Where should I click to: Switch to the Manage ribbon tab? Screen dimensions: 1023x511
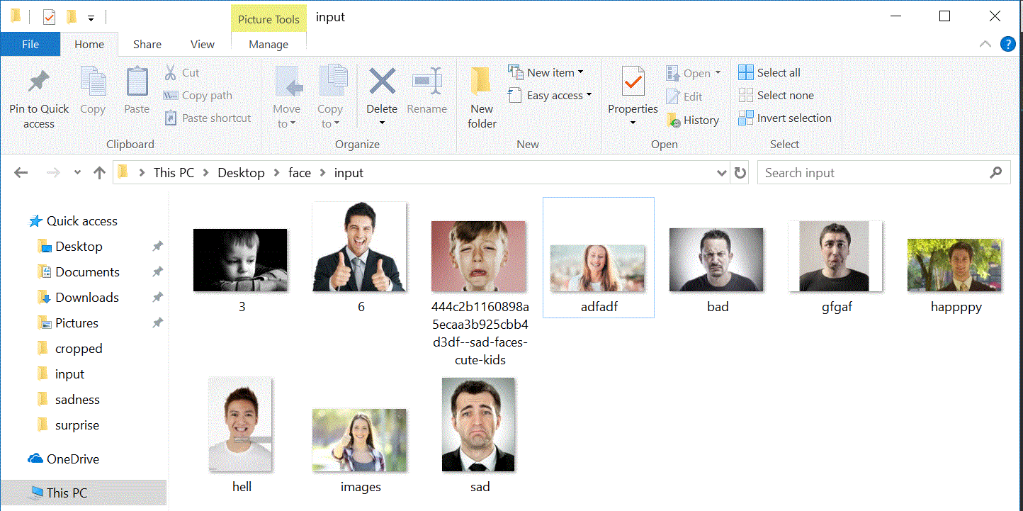coord(269,44)
